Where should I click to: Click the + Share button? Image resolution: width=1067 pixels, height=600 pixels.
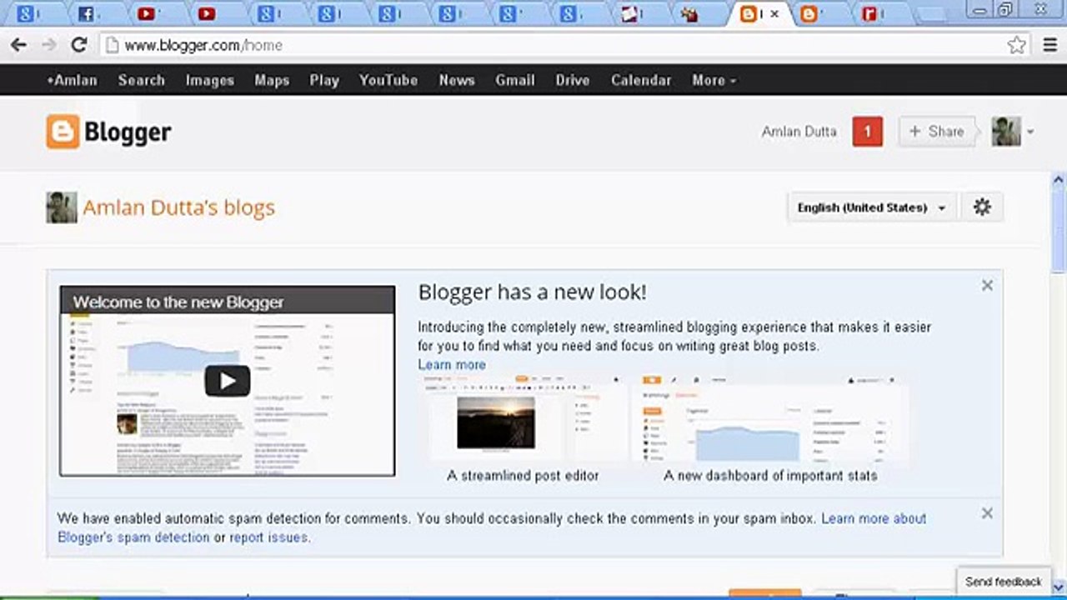coord(936,132)
